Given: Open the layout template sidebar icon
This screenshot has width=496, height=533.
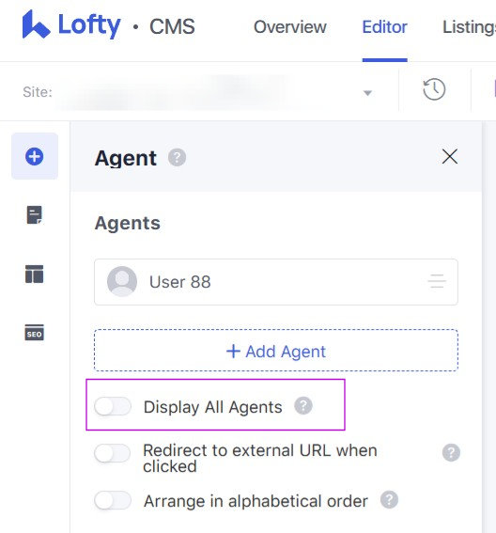Looking at the screenshot, I should tap(35, 274).
